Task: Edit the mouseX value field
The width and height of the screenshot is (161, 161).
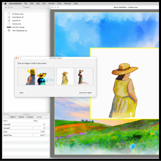Action: pos(39,124)
